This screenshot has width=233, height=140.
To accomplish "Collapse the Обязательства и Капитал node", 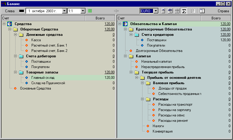I will coord(119,24).
